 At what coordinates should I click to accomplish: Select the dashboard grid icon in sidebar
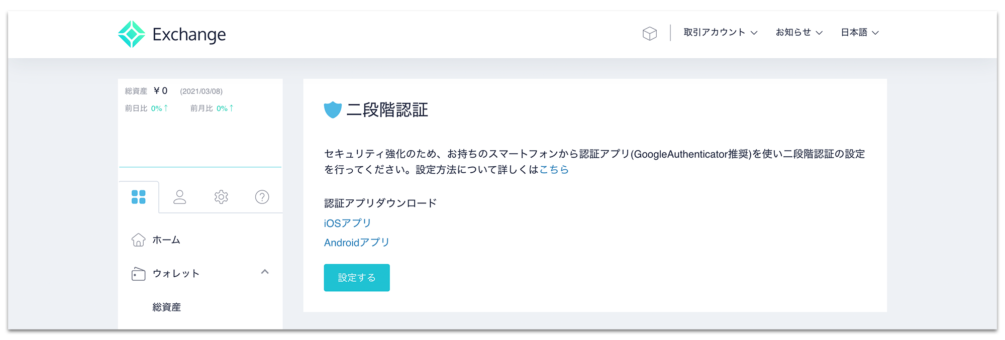coord(139,197)
